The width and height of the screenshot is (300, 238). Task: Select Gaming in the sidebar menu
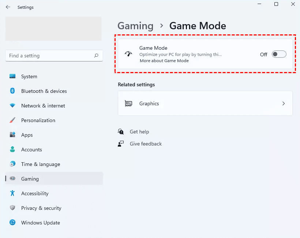pyautogui.click(x=30, y=179)
